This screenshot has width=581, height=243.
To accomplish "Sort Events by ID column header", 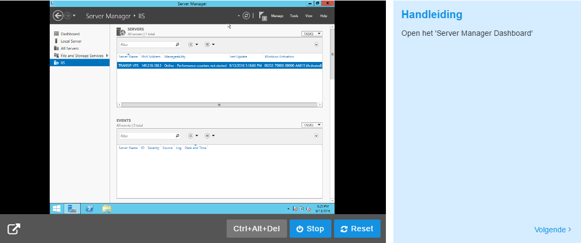I will (x=143, y=148).
